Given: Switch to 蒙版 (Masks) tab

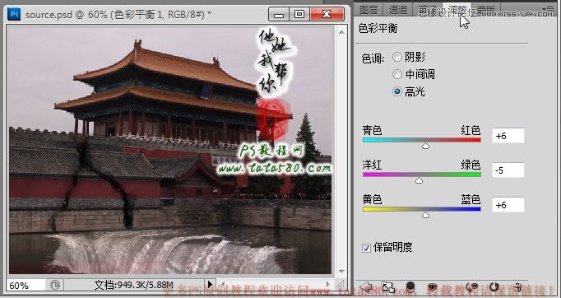Looking at the screenshot, I should click(486, 9).
